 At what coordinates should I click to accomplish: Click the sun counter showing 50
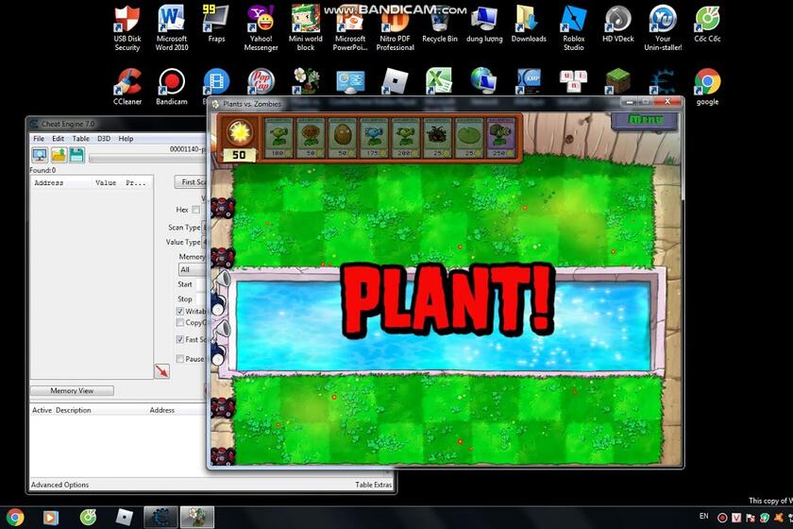(239, 155)
